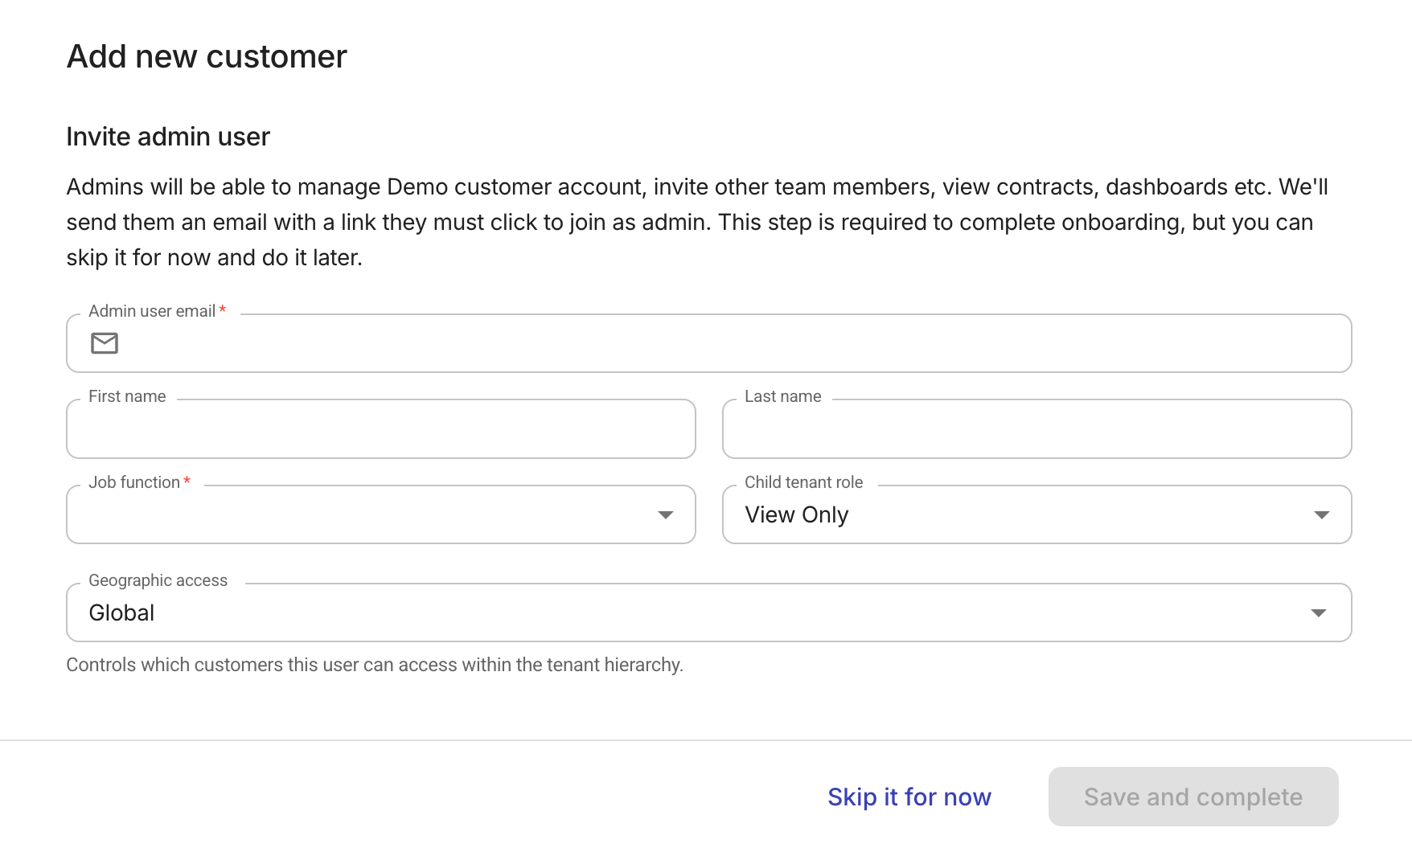The height and width of the screenshot is (844, 1412).
Task: Click the Invite admin user heading
Action: tap(168, 137)
